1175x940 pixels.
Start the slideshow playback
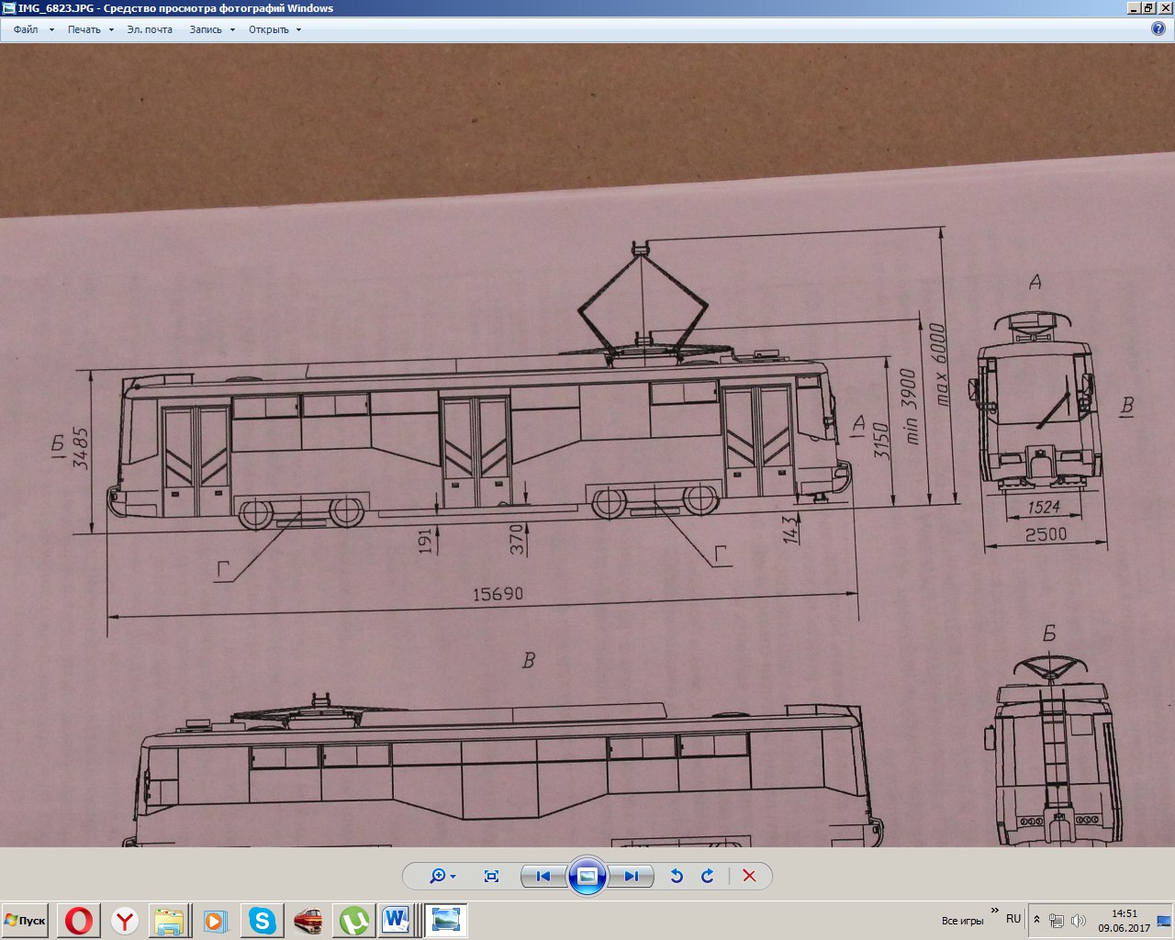587,876
